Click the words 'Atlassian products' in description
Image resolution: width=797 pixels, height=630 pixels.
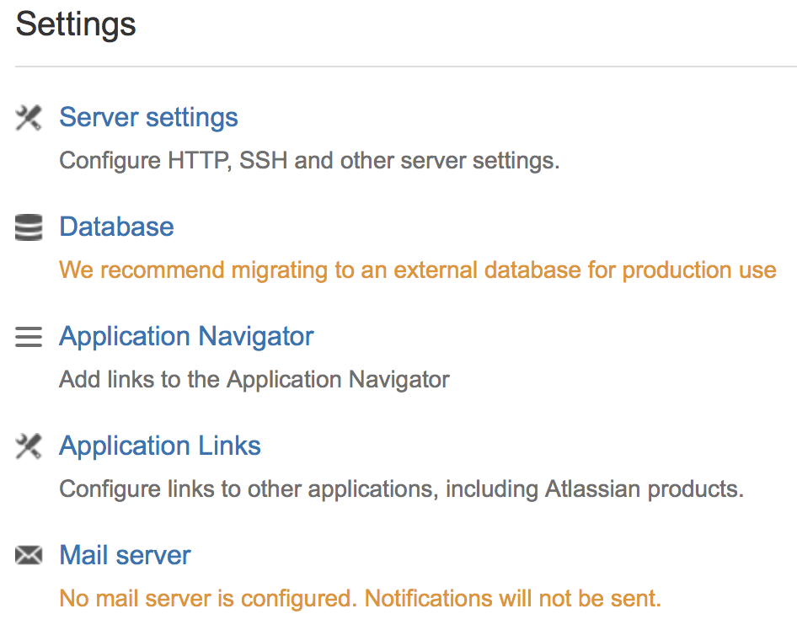[644, 489]
